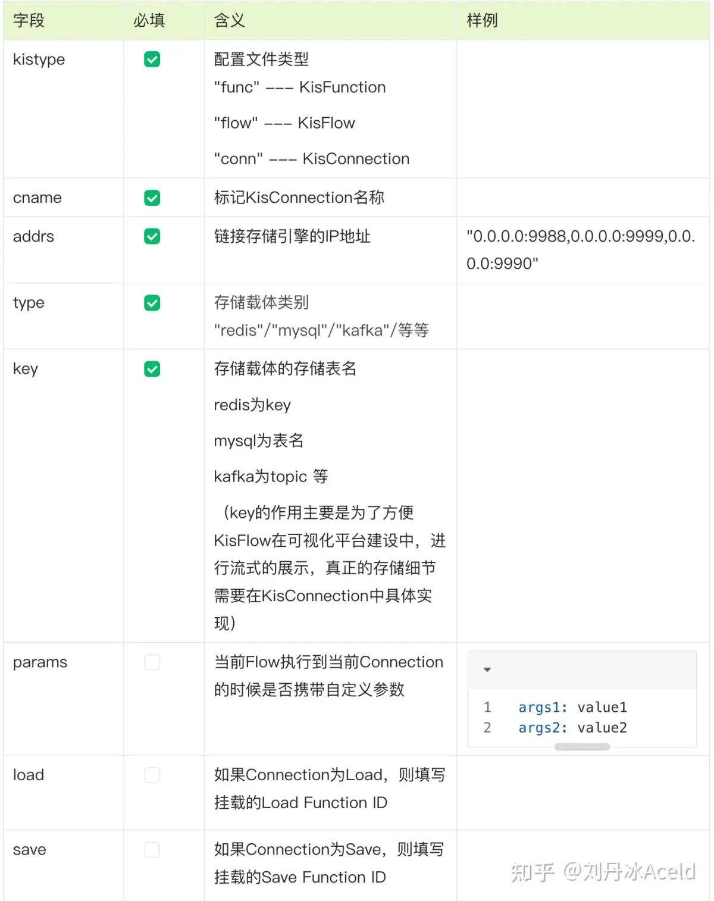The image size is (714, 901).
Task: Click the args1 code line
Action: (x=572, y=708)
